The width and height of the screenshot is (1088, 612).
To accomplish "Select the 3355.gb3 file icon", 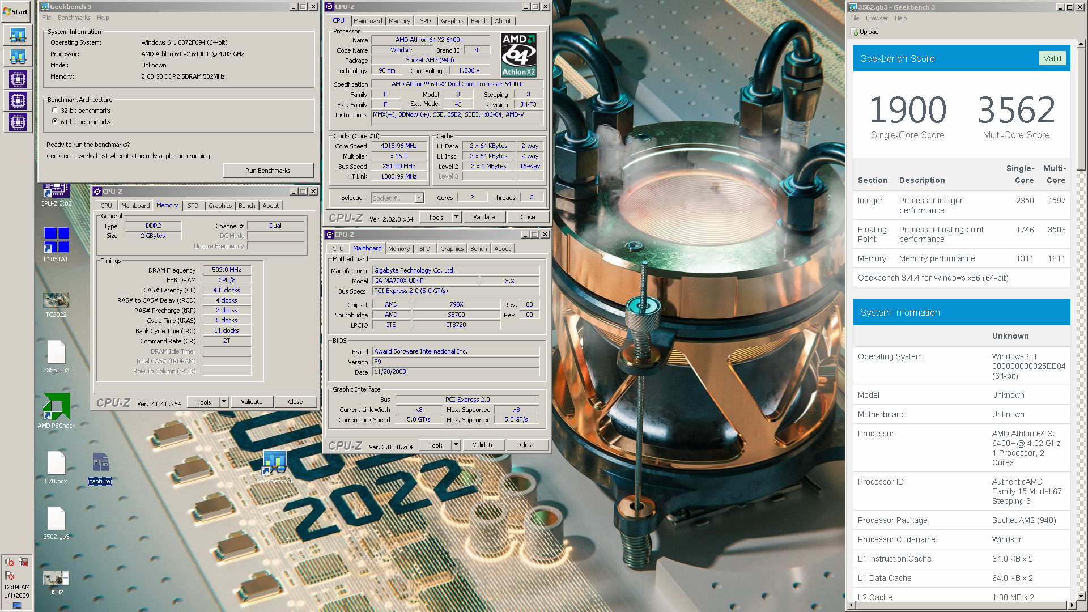I will (56, 356).
